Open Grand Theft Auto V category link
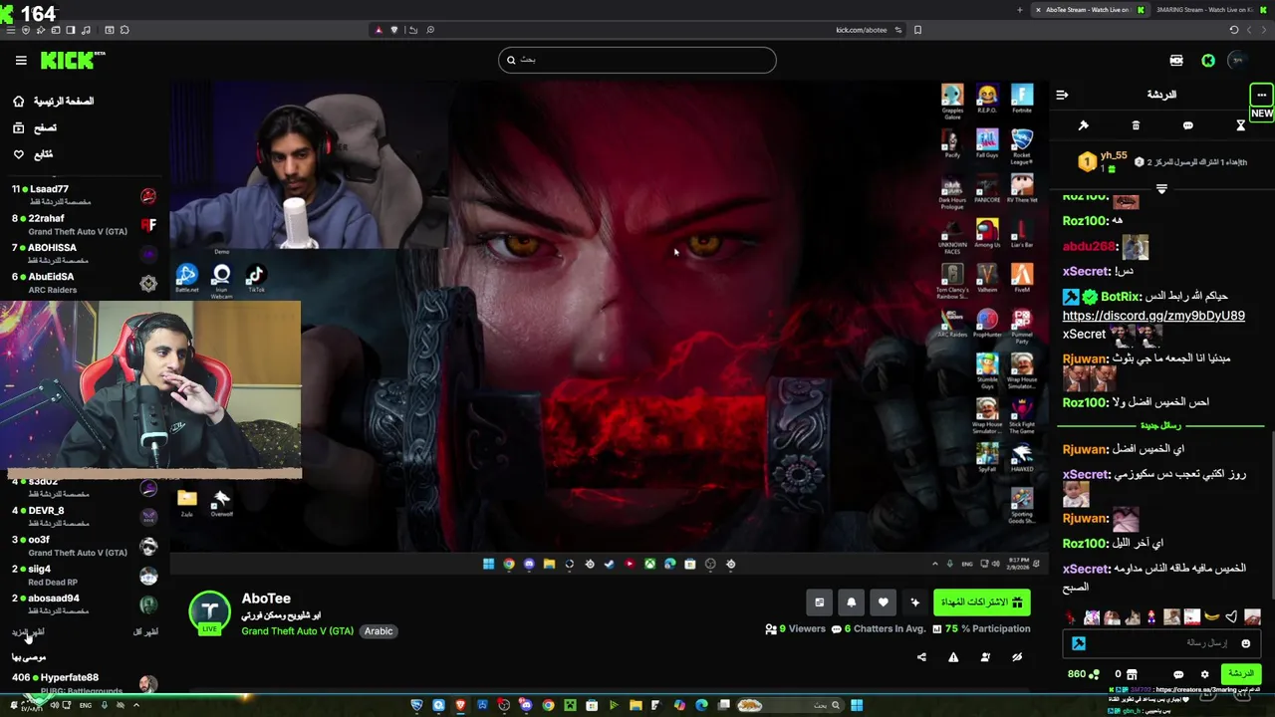 point(297,631)
